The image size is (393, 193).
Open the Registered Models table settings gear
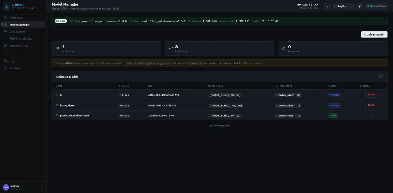(x=380, y=77)
